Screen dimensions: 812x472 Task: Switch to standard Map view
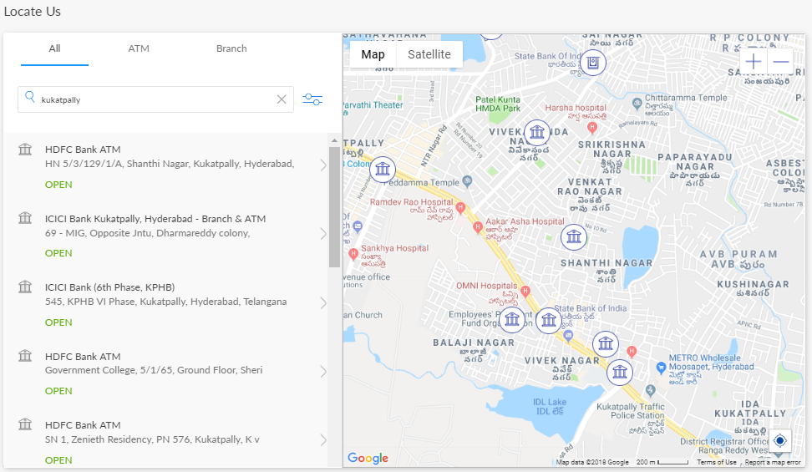373,54
